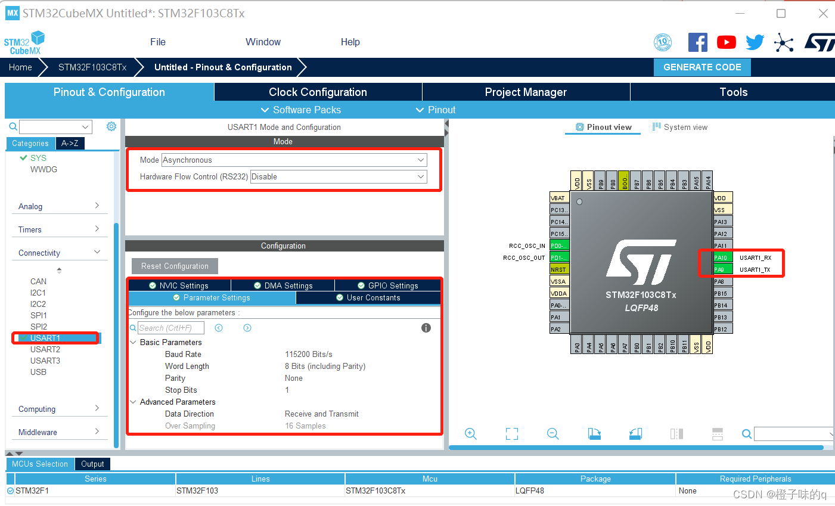
Task: Select the PC13 pin on the chip
Action: (559, 210)
